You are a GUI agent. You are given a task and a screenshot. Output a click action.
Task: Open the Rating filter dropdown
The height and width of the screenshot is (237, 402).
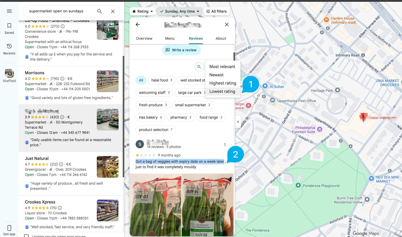click(143, 11)
